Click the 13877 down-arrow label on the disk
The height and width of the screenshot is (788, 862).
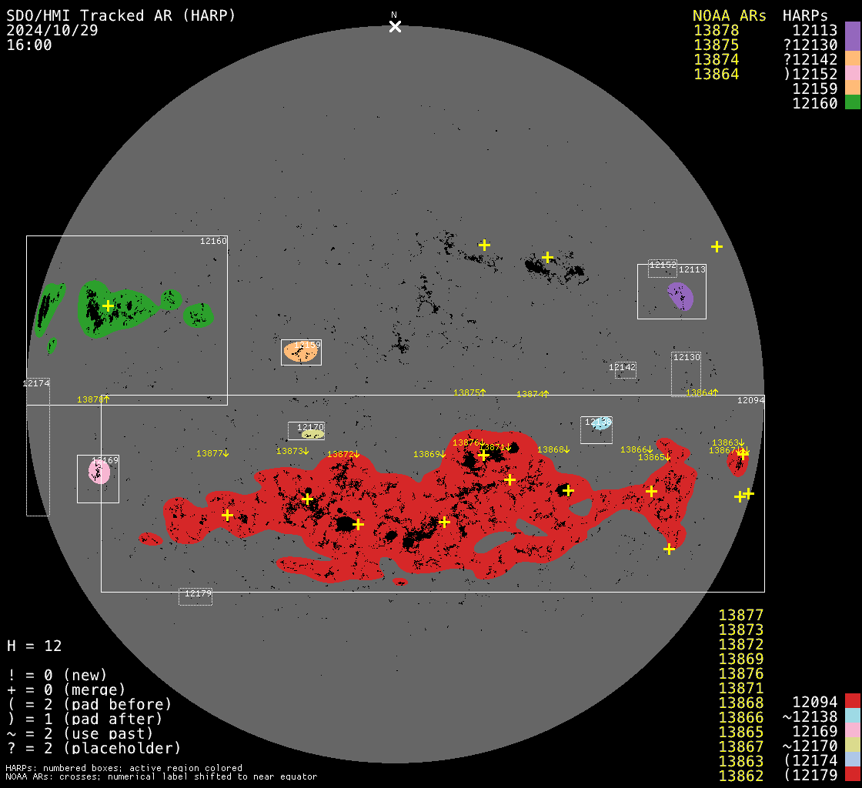click(x=212, y=453)
